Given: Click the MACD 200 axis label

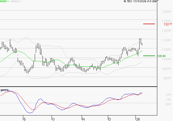Looking at the screenshot, I should [168, 95].
